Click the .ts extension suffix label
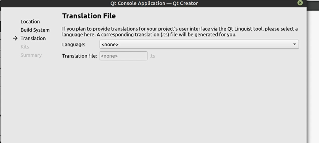This screenshot has width=319, height=143. 152,56
